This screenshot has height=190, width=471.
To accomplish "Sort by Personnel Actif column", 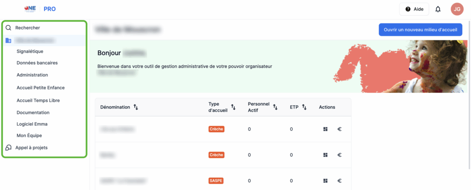I will (275, 107).
